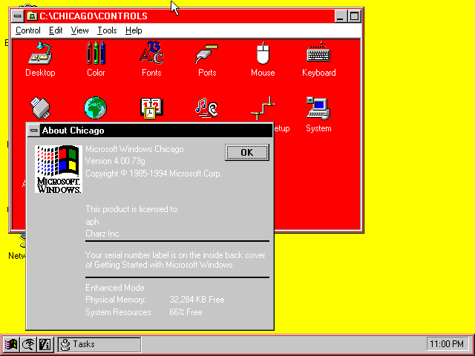Click the eye Find button on taskbar
The height and width of the screenshot is (356, 475).
pos(28,344)
